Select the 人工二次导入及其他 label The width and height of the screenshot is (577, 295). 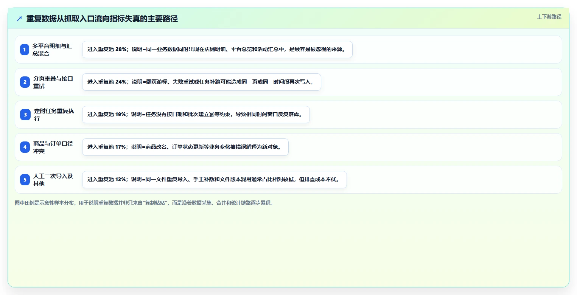[x=53, y=180]
